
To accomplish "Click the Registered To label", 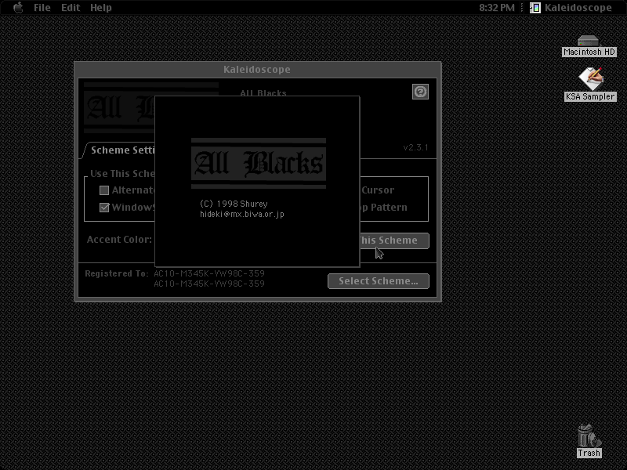I will [116, 273].
